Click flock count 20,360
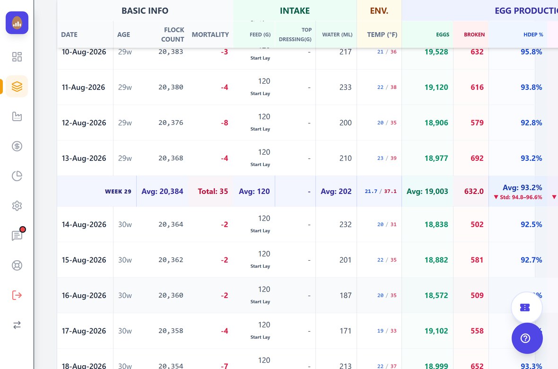558x369 pixels. (x=171, y=295)
